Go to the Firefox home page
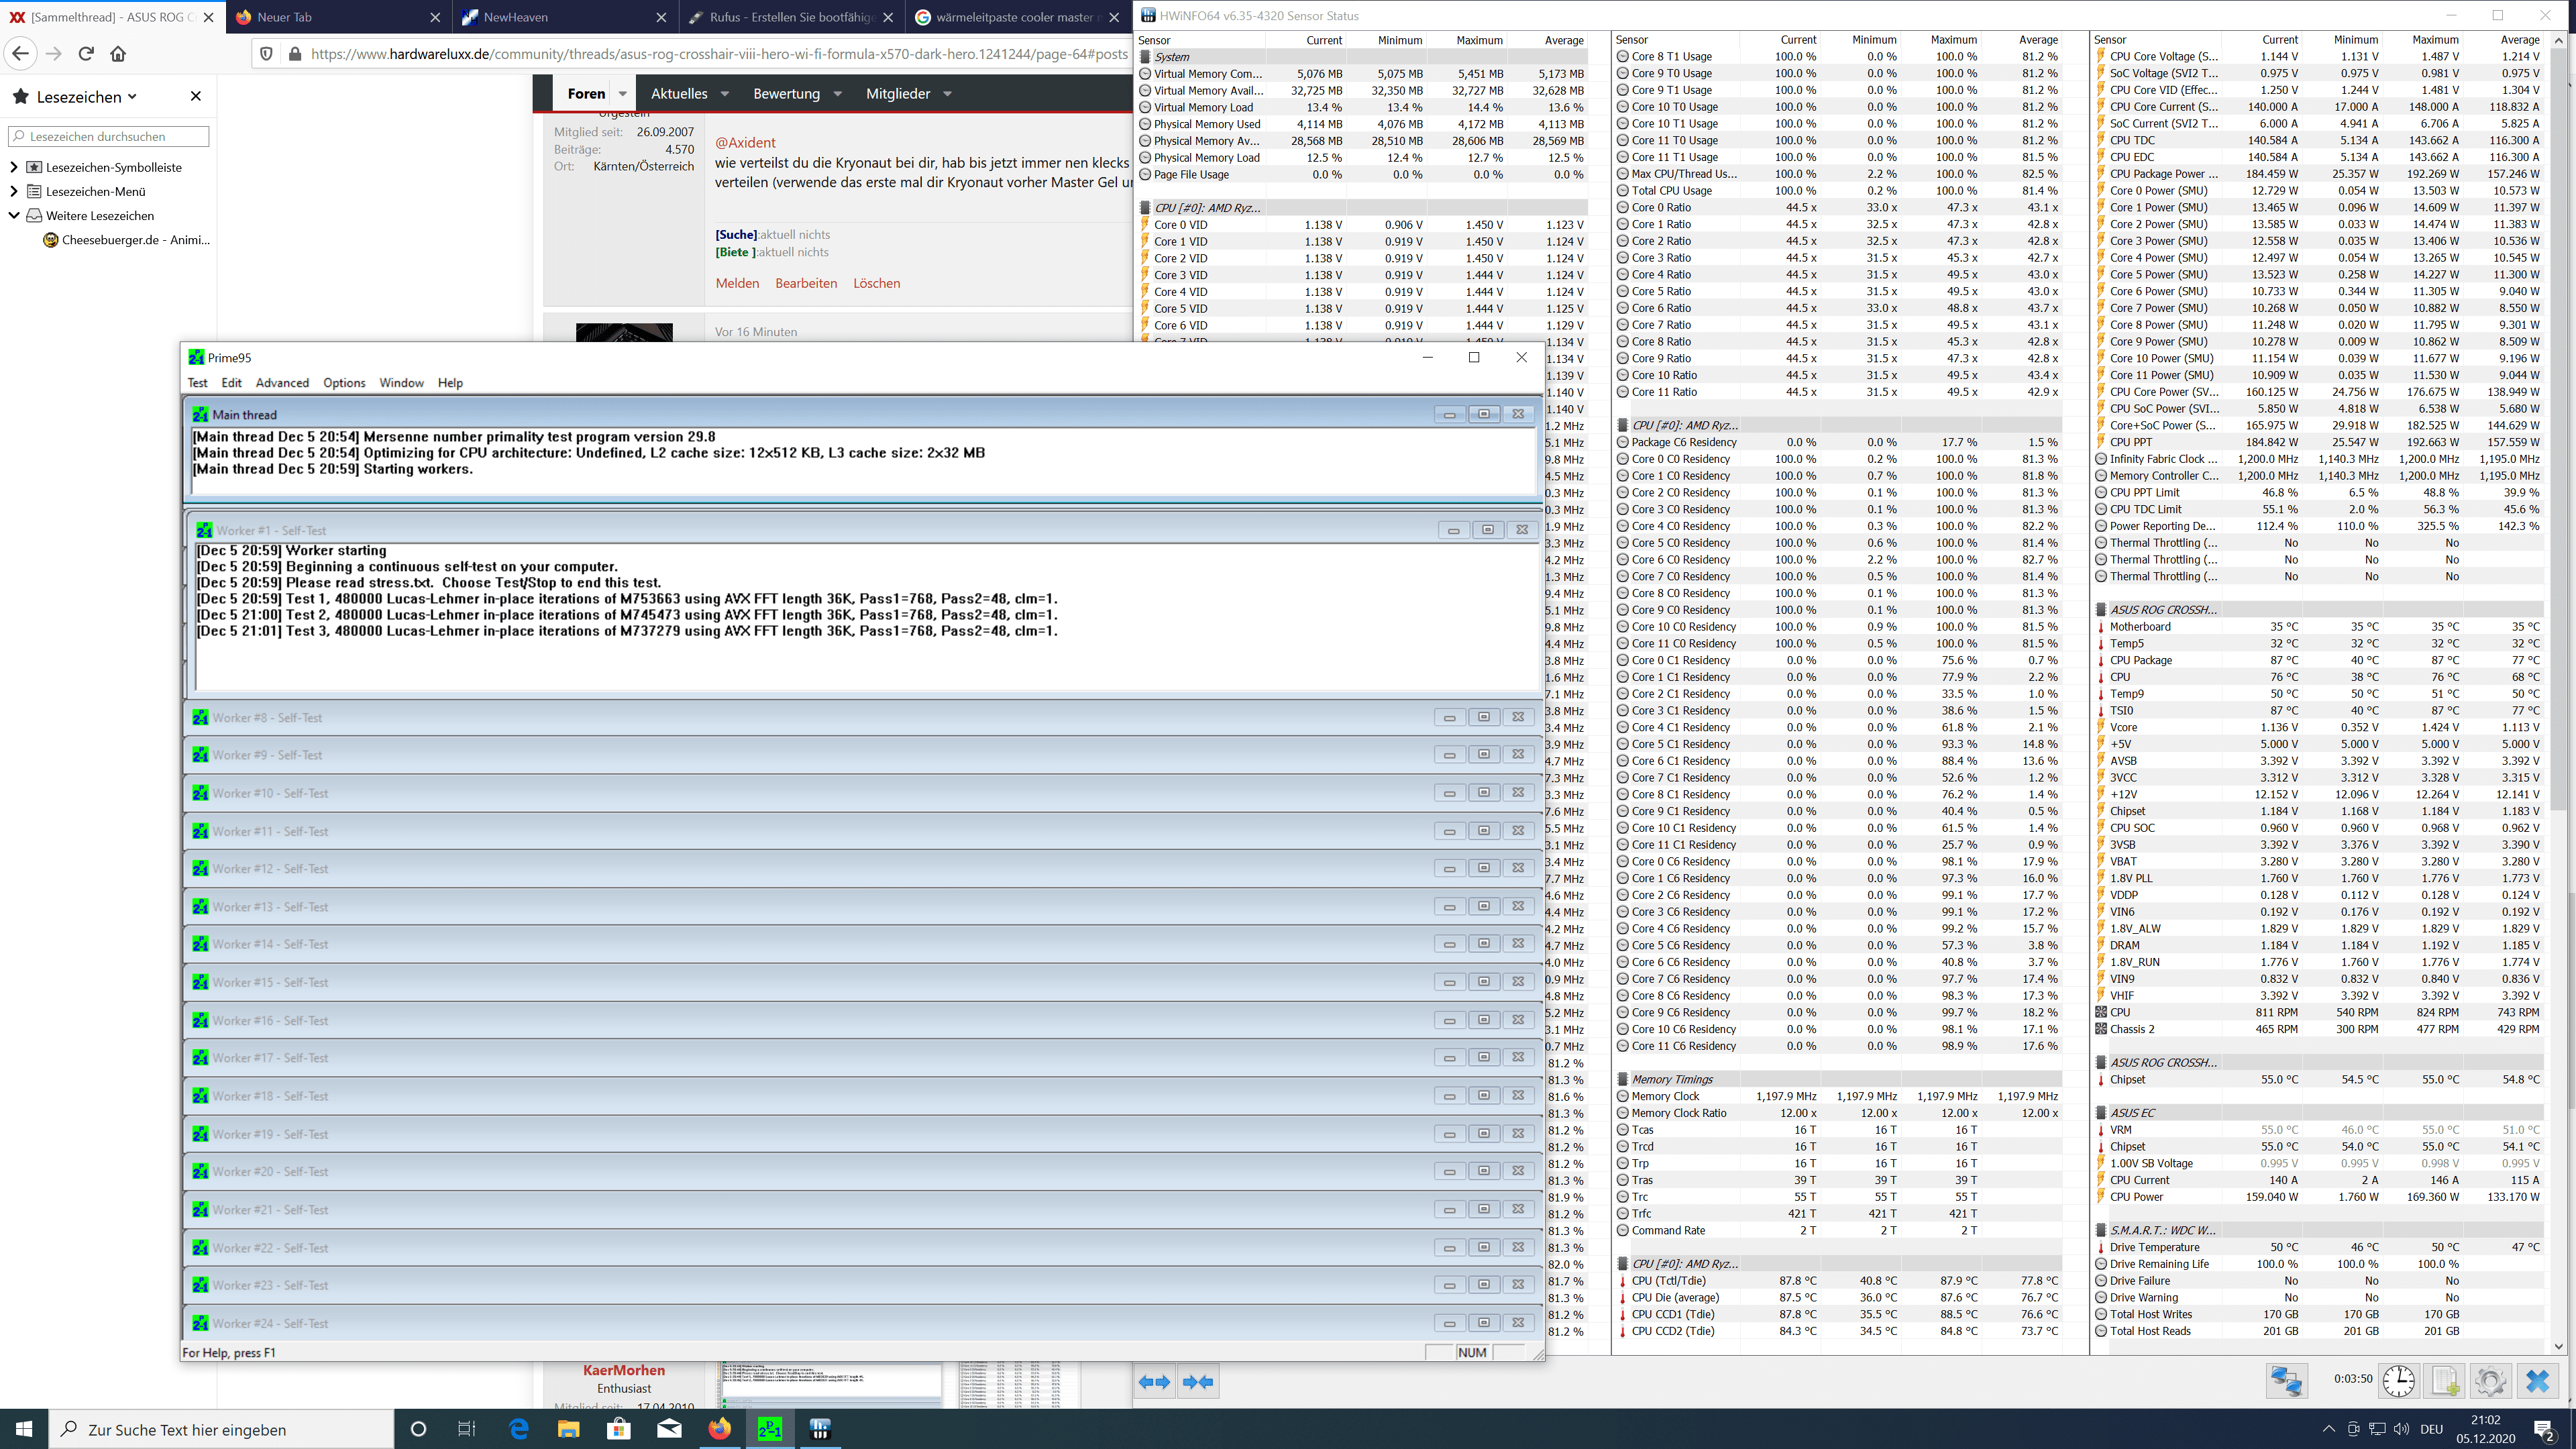 click(x=118, y=54)
